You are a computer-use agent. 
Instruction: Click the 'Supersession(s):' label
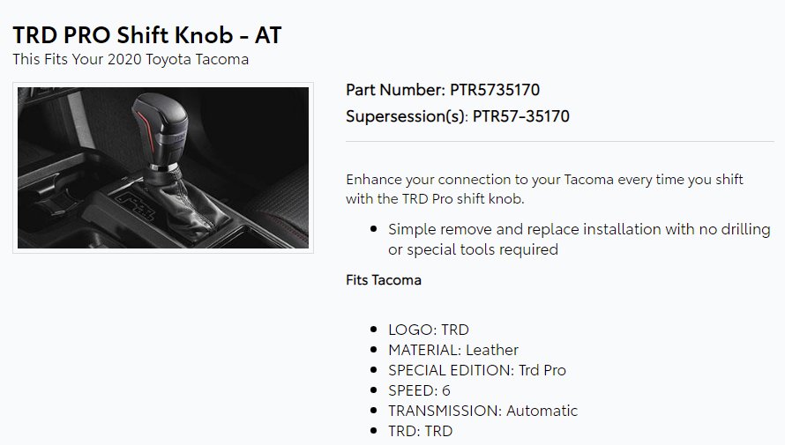tap(407, 116)
